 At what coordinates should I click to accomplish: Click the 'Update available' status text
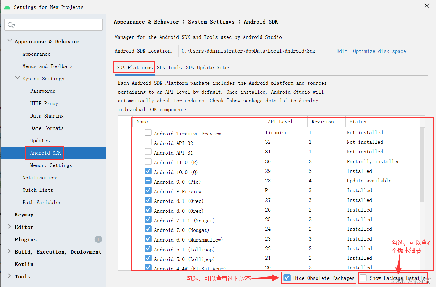click(369, 181)
